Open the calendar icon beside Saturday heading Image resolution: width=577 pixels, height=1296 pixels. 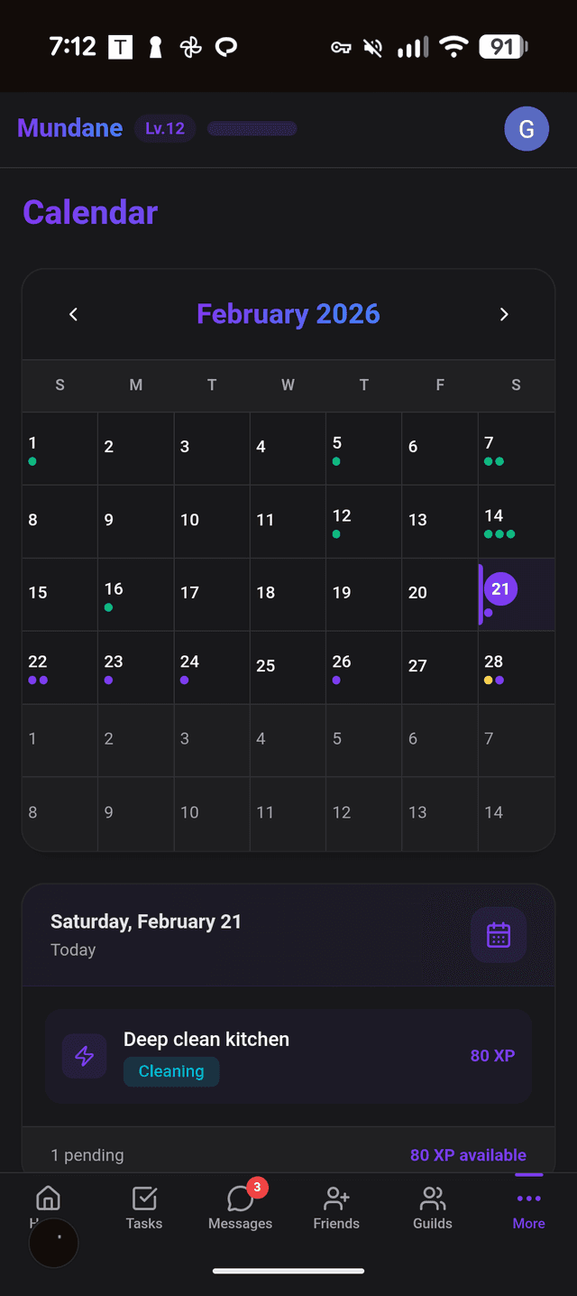pos(499,935)
